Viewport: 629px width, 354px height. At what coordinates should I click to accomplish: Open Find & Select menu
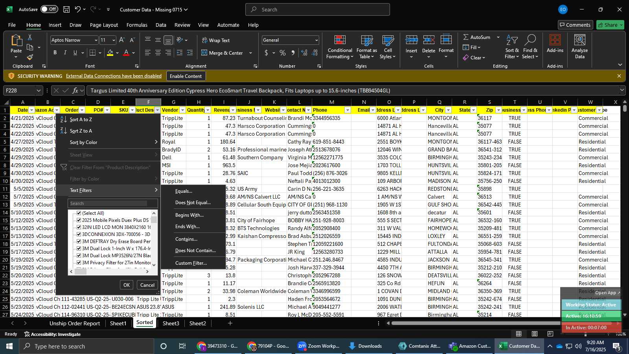click(x=530, y=47)
